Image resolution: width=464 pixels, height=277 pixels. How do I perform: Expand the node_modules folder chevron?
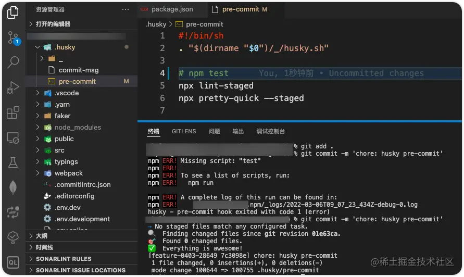(37, 127)
